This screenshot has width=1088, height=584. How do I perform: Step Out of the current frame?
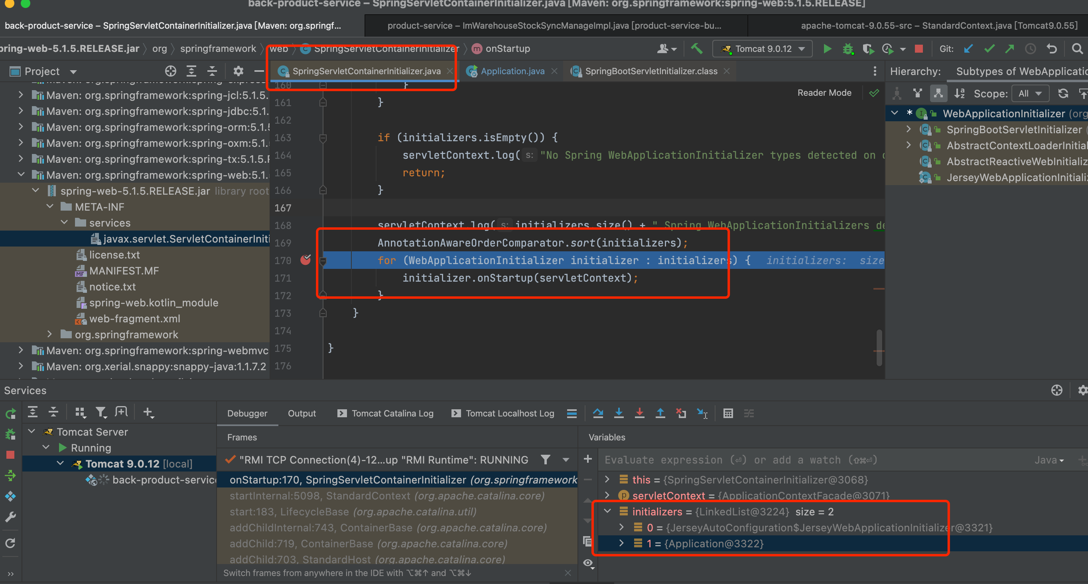(x=660, y=413)
